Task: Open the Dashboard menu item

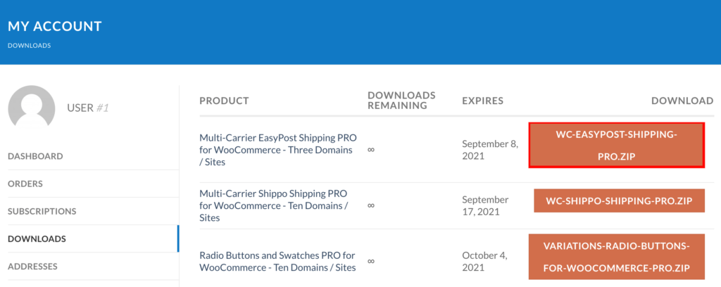Action: (35, 156)
